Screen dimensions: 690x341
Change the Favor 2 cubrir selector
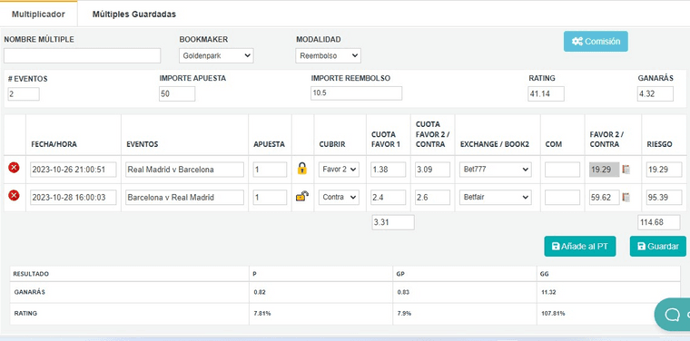tap(339, 170)
